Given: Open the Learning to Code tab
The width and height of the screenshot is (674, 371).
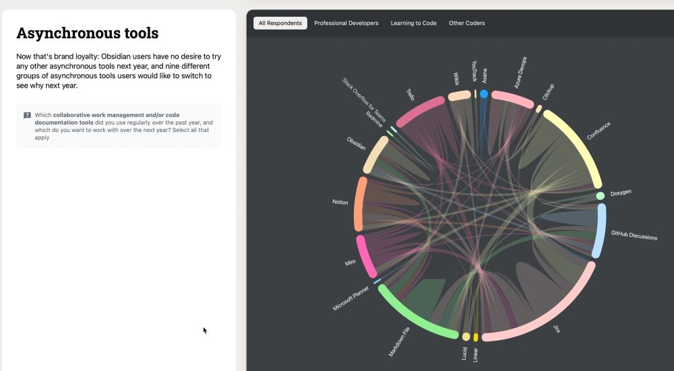Looking at the screenshot, I should click(414, 23).
